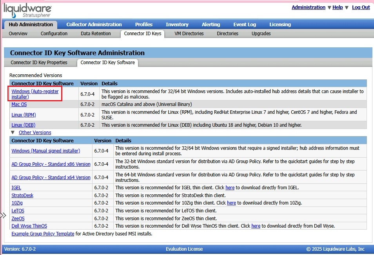Click version 6.7.0-4 in Manual signed installer row
The width and height of the screenshot is (374, 255).
click(x=101, y=151)
